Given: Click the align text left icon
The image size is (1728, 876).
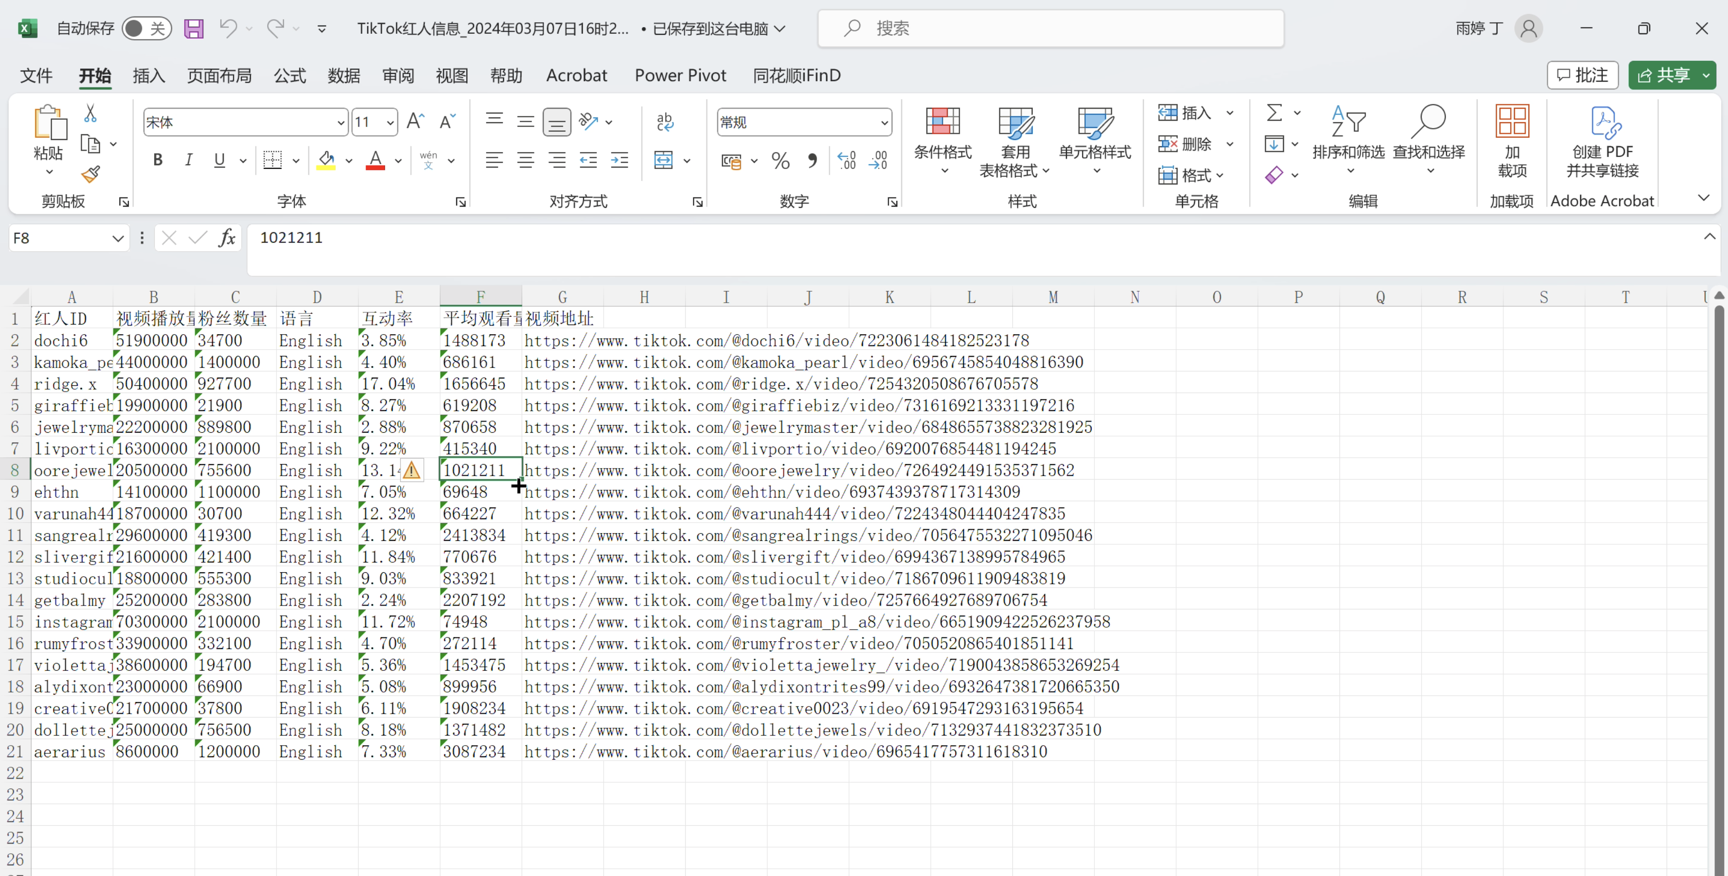Looking at the screenshot, I should click(x=494, y=160).
